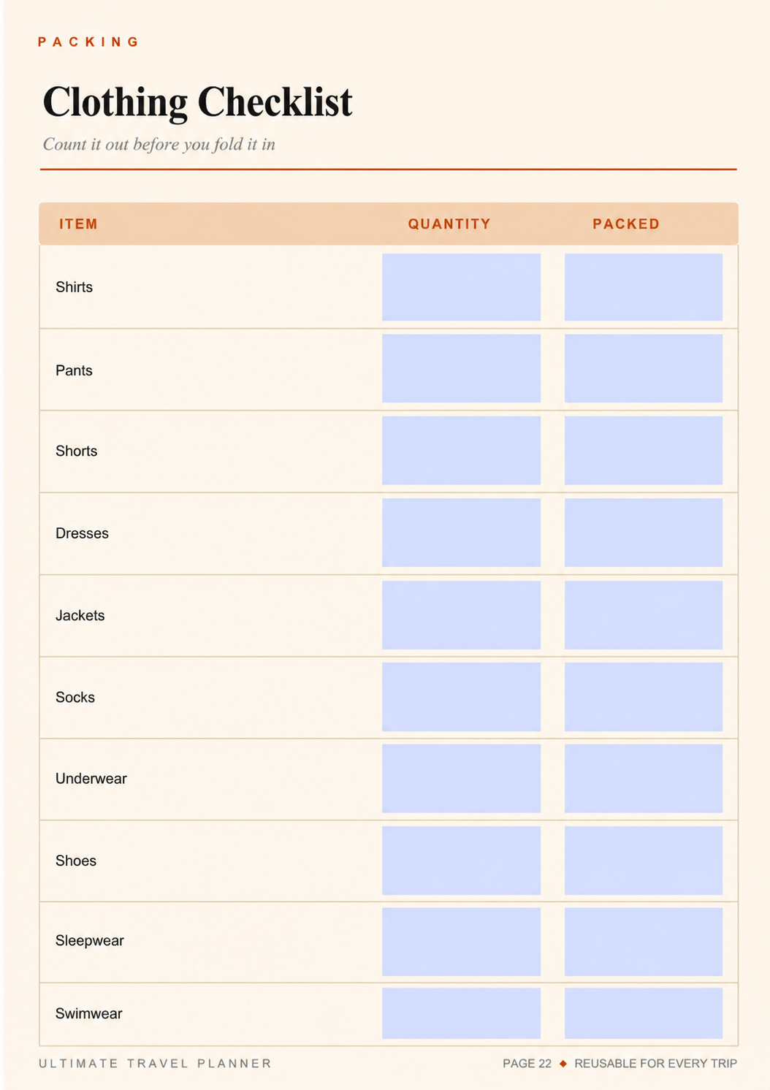Viewport: 770px width, 1090px height.
Task: Click the Underwear quantity field
Action: click(x=461, y=779)
